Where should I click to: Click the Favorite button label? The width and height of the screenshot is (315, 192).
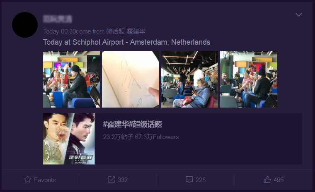[x=45, y=180]
